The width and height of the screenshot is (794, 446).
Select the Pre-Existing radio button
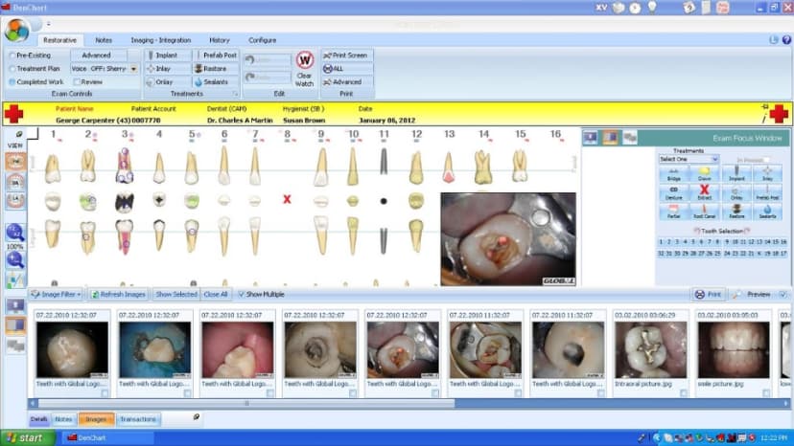click(x=12, y=56)
